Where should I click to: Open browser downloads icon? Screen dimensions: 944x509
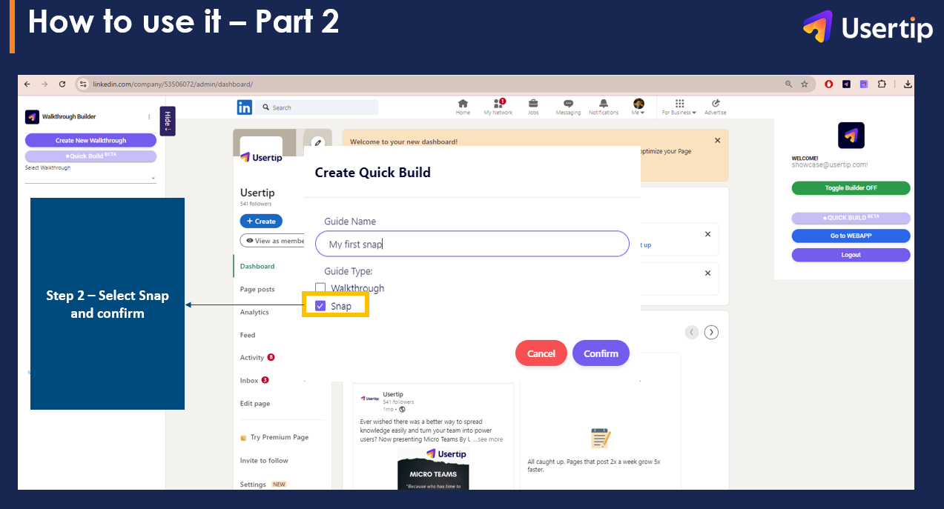click(908, 84)
